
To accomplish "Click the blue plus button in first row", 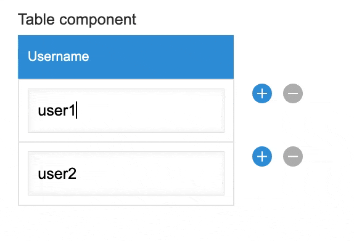I will 262,93.
